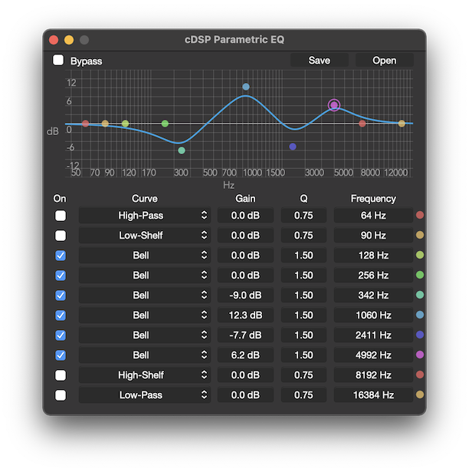
Task: Click the 12.3 dB gain field
Action: 246,315
